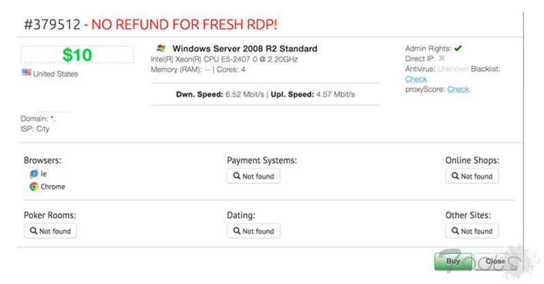The width and height of the screenshot is (544, 284).
Task: Click the Windows Server 2008 R2 Standard title
Action: (245, 49)
